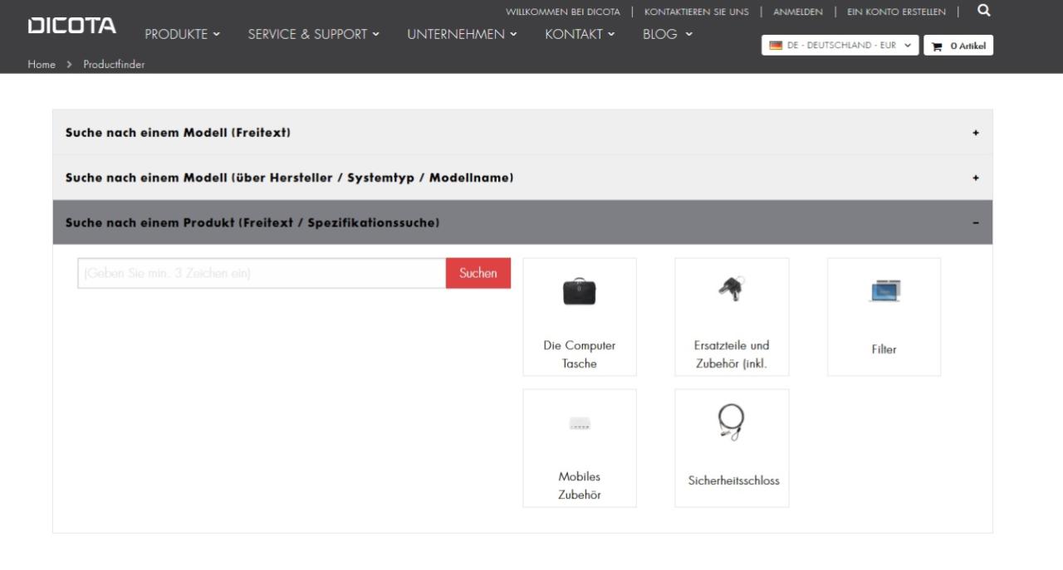Image resolution: width=1063 pixels, height=570 pixels.
Task: Collapse the Suche nach einem Produkt section
Action: (x=522, y=222)
